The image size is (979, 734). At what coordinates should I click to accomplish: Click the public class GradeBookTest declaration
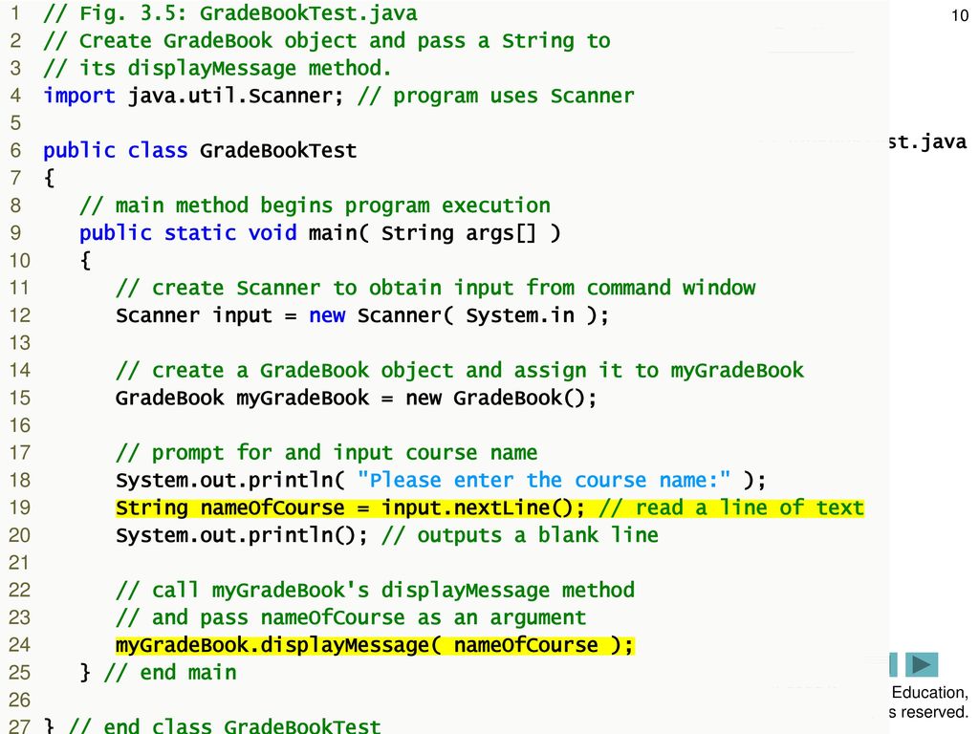click(199, 150)
